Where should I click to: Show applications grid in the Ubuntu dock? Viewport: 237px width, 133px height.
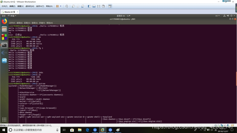point(4,120)
